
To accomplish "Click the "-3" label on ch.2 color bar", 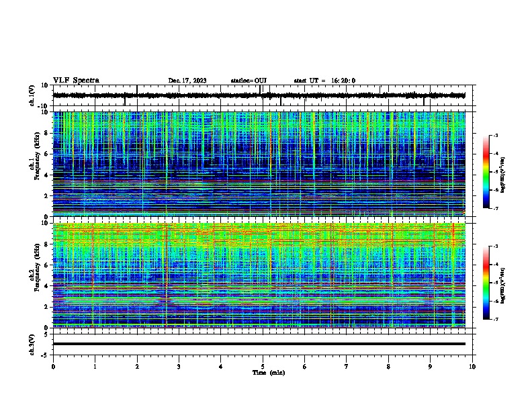I will point(495,246).
